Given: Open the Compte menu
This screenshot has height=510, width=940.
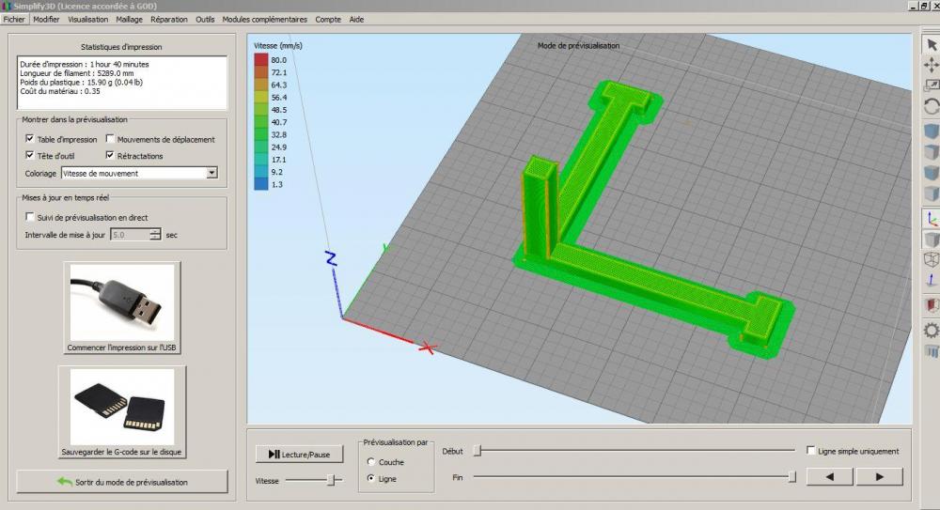Looking at the screenshot, I should [328, 19].
